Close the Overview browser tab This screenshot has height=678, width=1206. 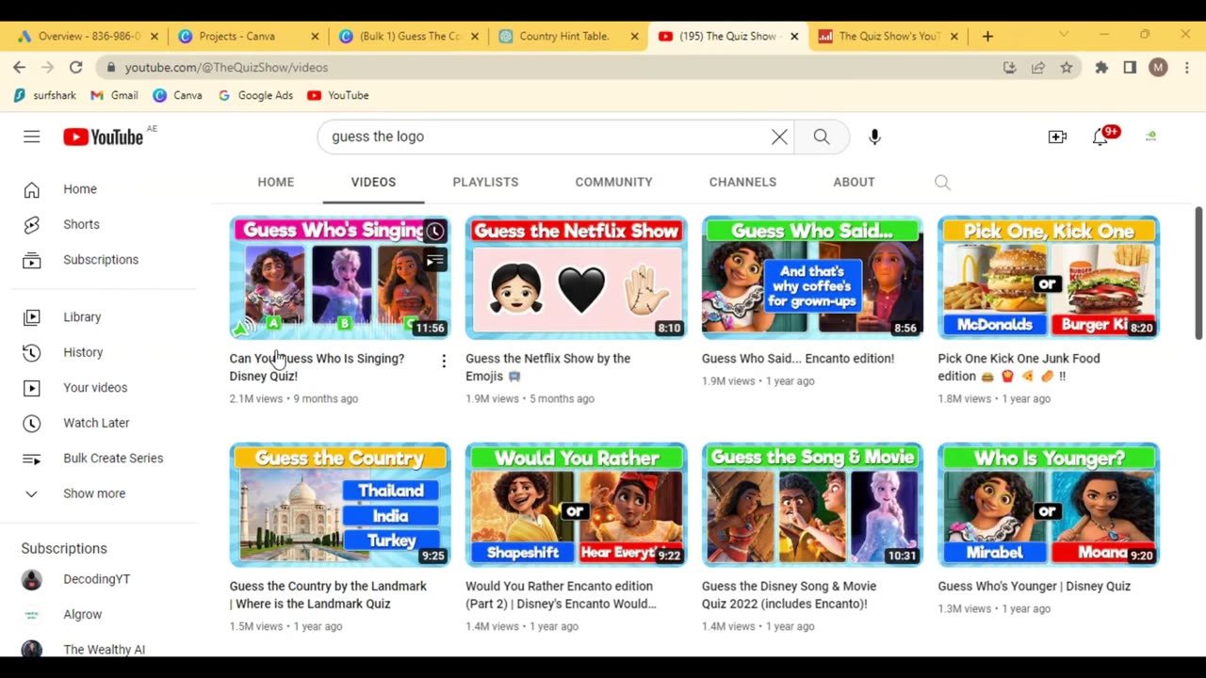[154, 36]
